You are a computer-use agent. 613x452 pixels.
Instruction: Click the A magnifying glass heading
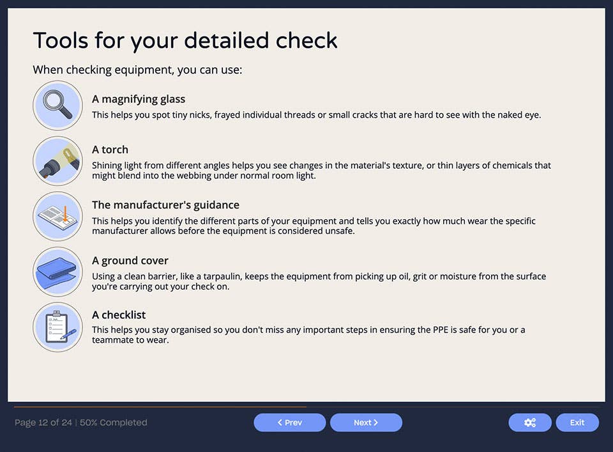(139, 99)
